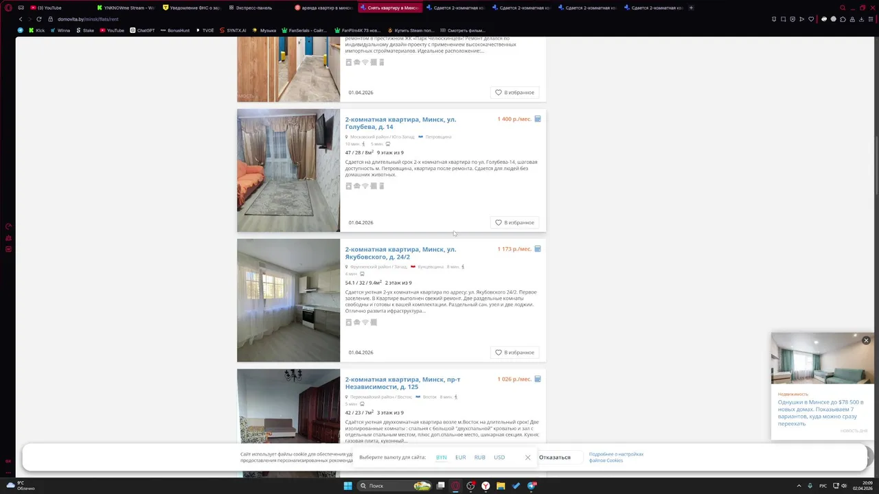Open Yandex Browser from the taskbar
The width and height of the screenshot is (879, 494).
pos(486,486)
